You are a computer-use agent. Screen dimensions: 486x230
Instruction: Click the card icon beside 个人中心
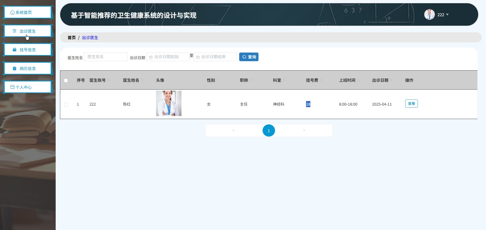coord(12,87)
